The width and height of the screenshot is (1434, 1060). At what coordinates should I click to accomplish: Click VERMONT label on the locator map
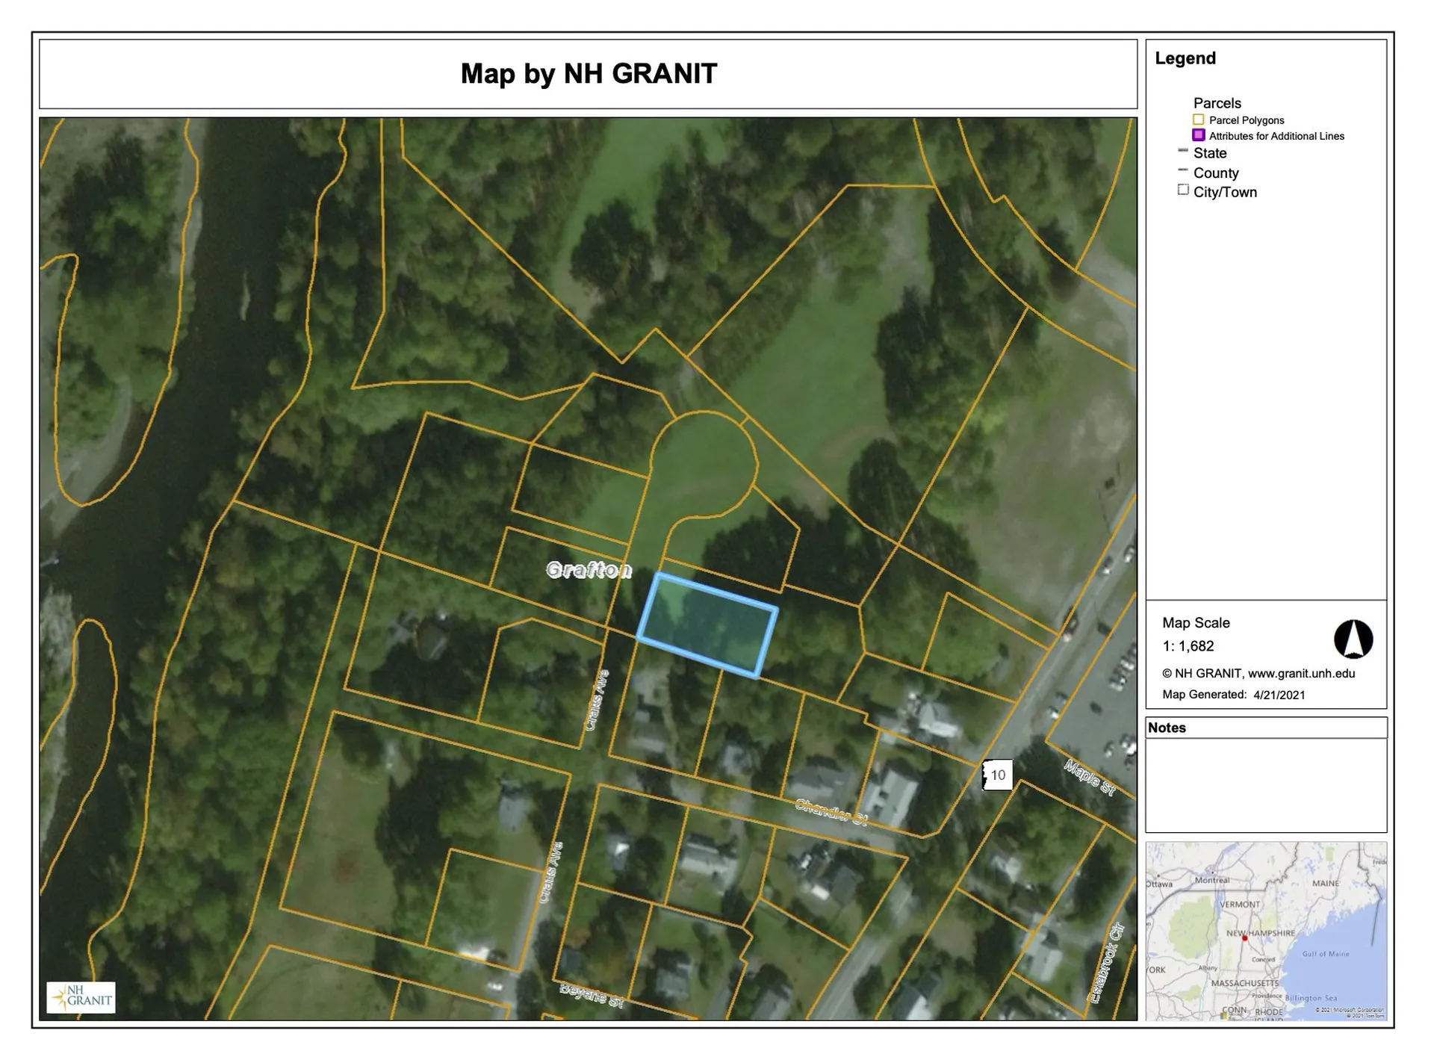pos(1240,905)
